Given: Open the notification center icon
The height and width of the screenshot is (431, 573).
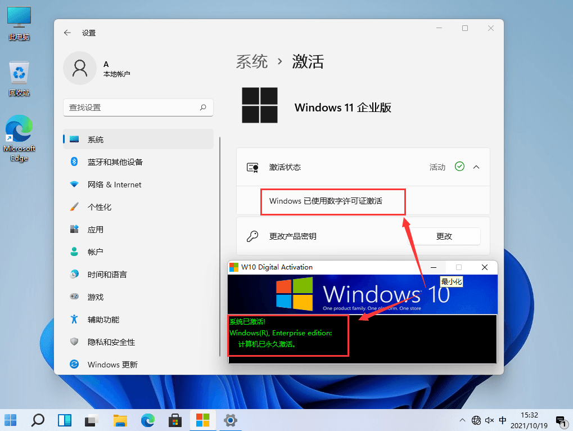Looking at the screenshot, I should pyautogui.click(x=561, y=421).
